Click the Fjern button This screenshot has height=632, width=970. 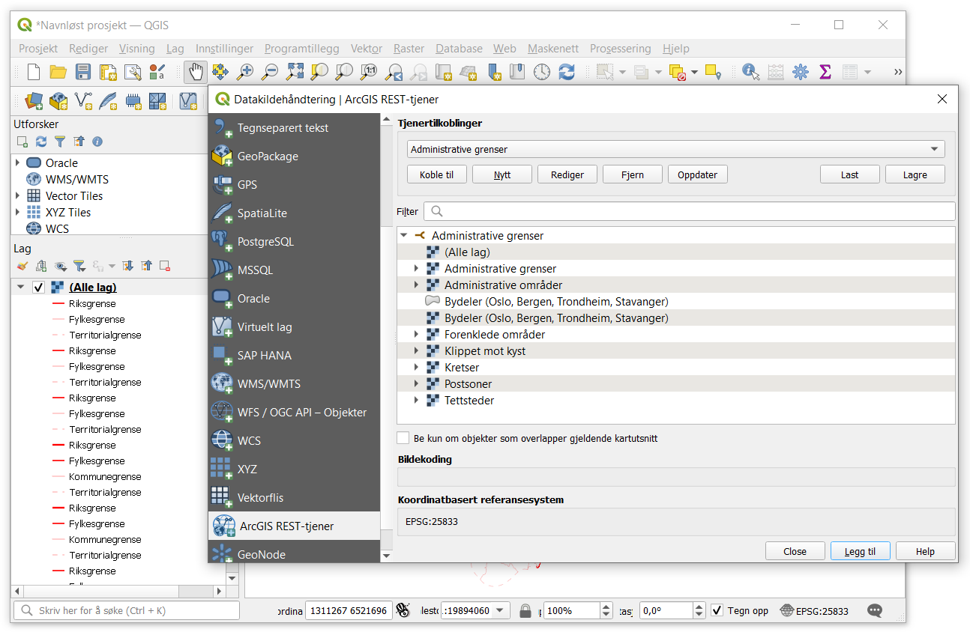633,174
